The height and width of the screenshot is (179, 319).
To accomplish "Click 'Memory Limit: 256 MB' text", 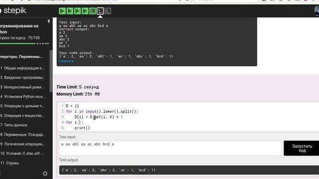I will point(78,94).
